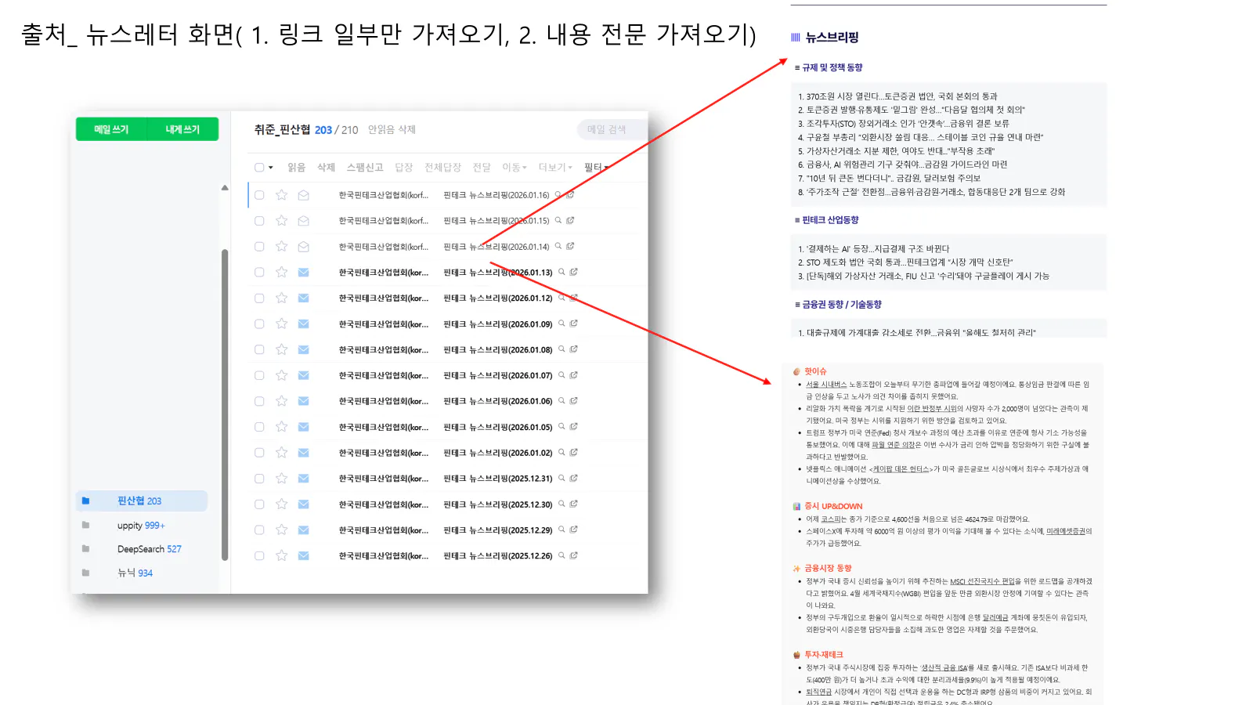Screen dimensions: 1253x705
Task: Select the 핀산협 folder icon in the sidebar
Action: 86,501
